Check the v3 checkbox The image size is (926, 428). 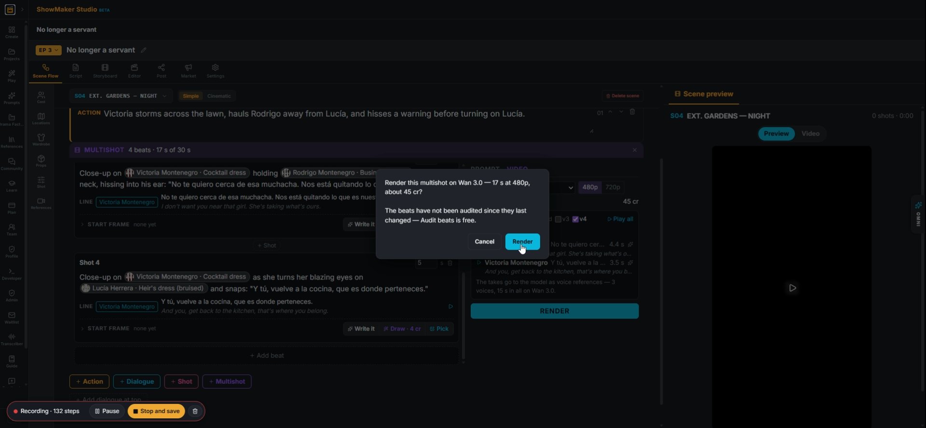[x=558, y=219]
